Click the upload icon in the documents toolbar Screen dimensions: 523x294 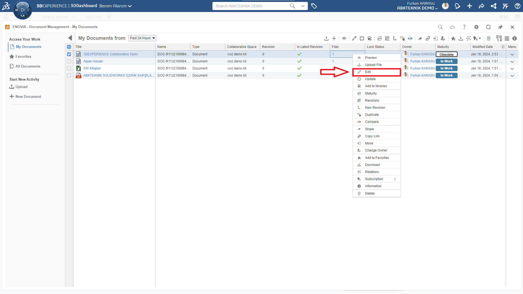[326, 38]
